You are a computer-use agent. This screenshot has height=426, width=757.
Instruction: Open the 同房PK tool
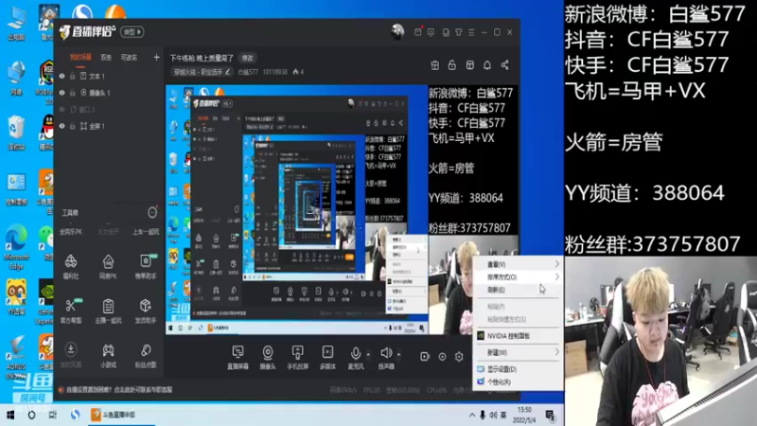pyautogui.click(x=108, y=267)
